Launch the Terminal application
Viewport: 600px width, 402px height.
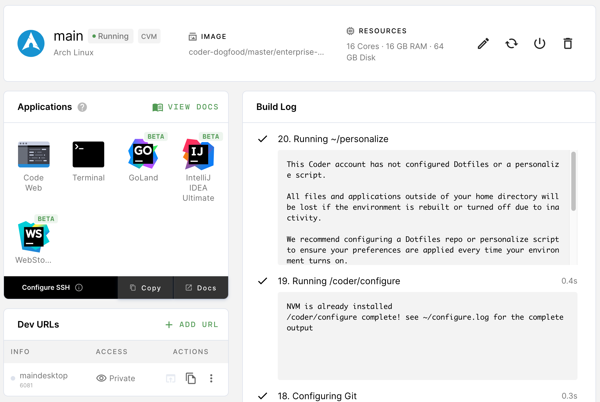click(x=88, y=154)
